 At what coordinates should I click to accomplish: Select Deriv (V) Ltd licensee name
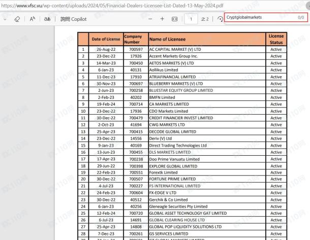(x=161, y=139)
